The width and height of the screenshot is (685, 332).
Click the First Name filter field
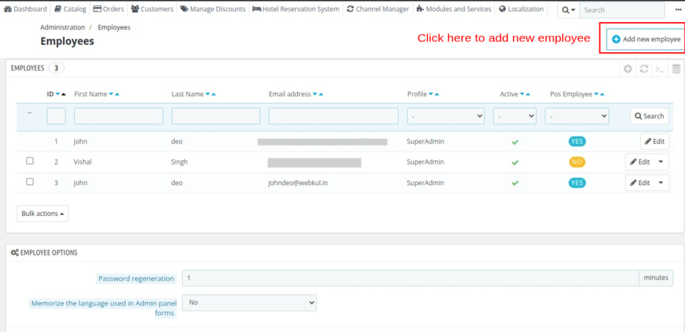coord(118,116)
